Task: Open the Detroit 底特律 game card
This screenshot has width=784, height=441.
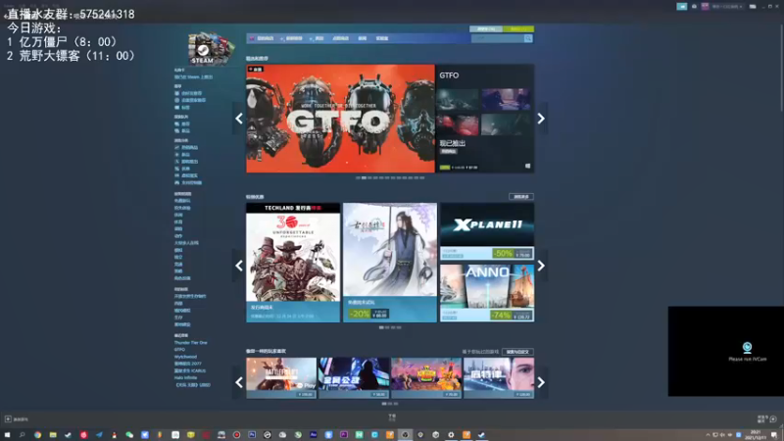Action: click(x=499, y=378)
